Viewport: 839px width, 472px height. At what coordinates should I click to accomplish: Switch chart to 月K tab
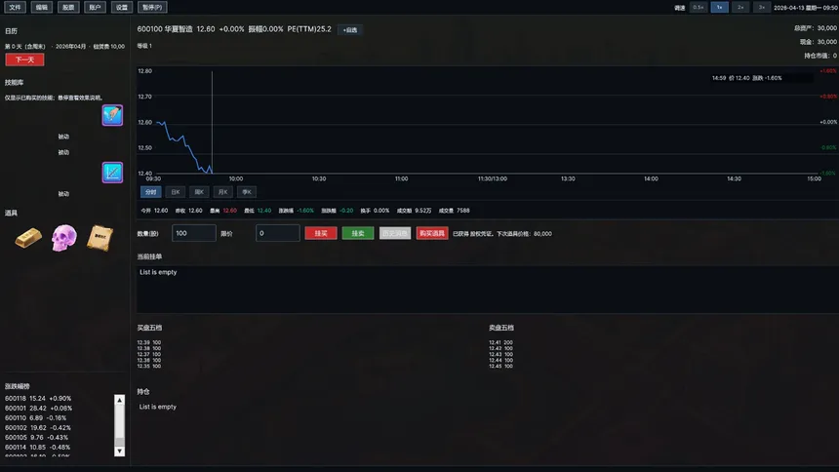pos(223,191)
